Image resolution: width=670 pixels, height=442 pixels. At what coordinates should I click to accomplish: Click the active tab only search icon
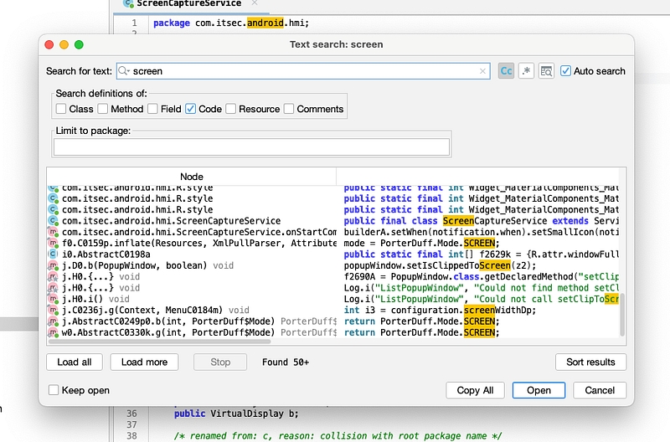546,71
